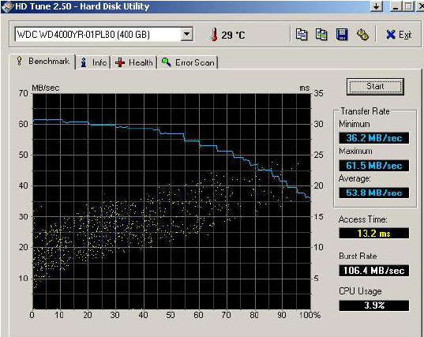Click the HD Tune title bar app icon
424x337 pixels.
coord(8,6)
